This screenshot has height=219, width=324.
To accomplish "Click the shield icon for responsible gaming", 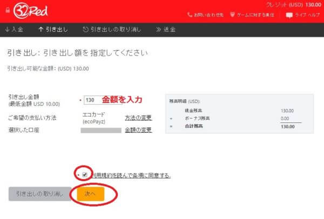I will click(232, 15).
